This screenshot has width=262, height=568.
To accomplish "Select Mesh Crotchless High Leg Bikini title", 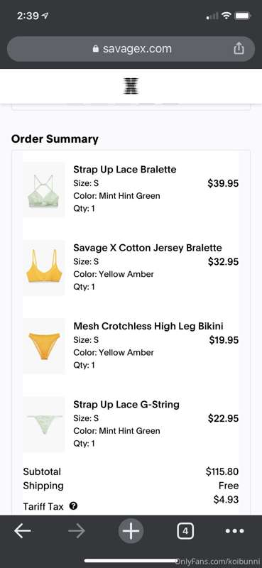I will coord(148,326).
